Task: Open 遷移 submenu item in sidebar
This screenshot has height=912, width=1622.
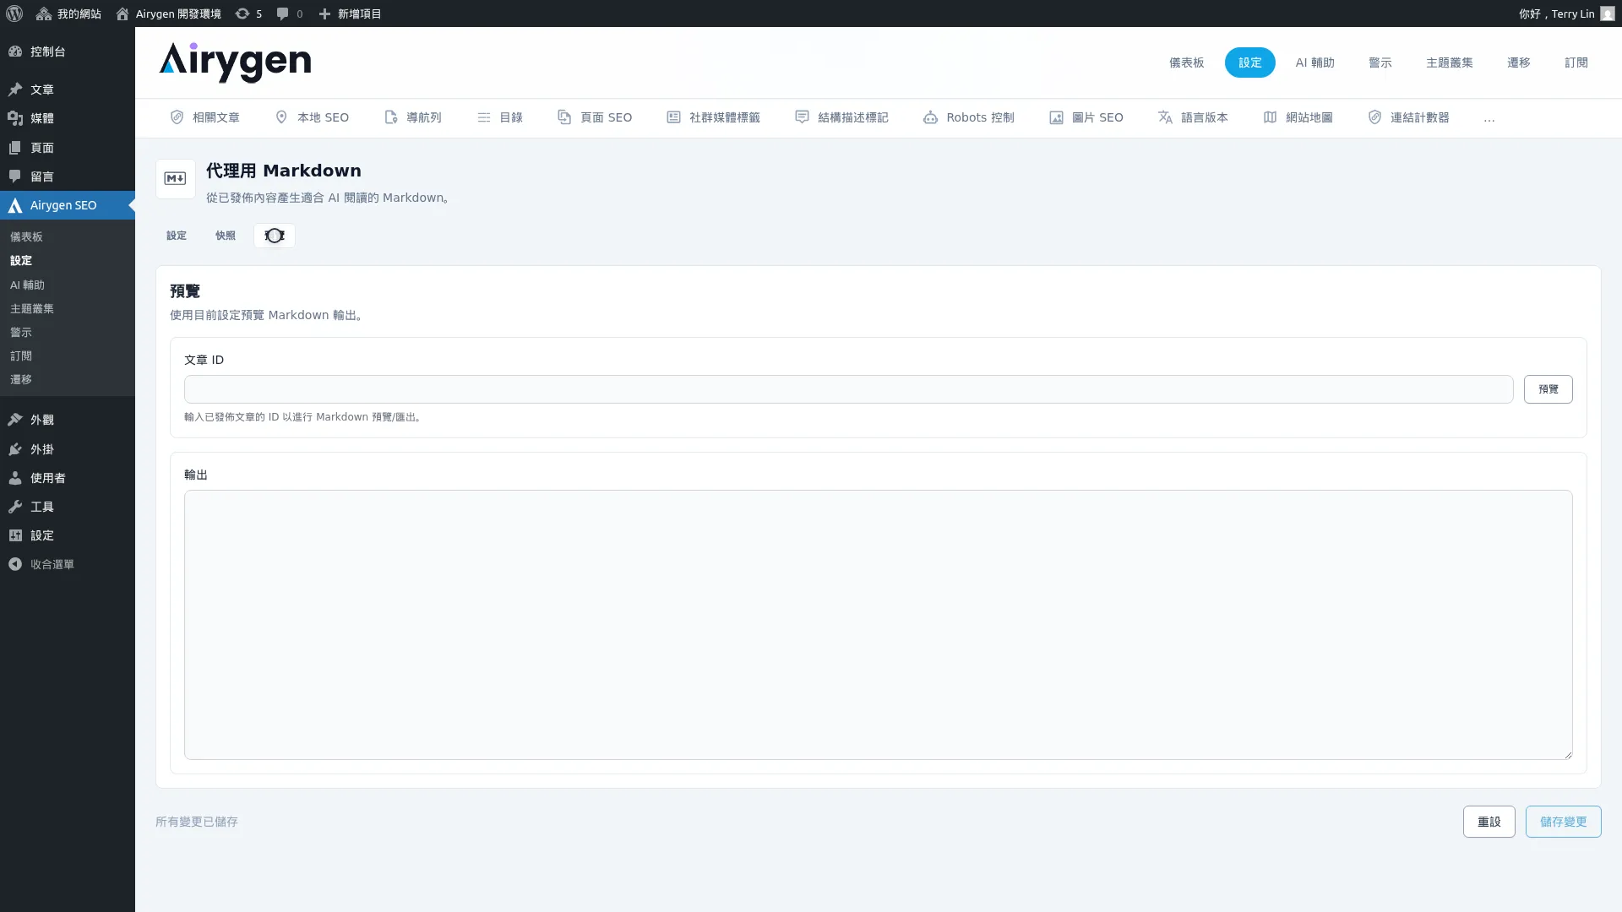Action: (x=21, y=380)
